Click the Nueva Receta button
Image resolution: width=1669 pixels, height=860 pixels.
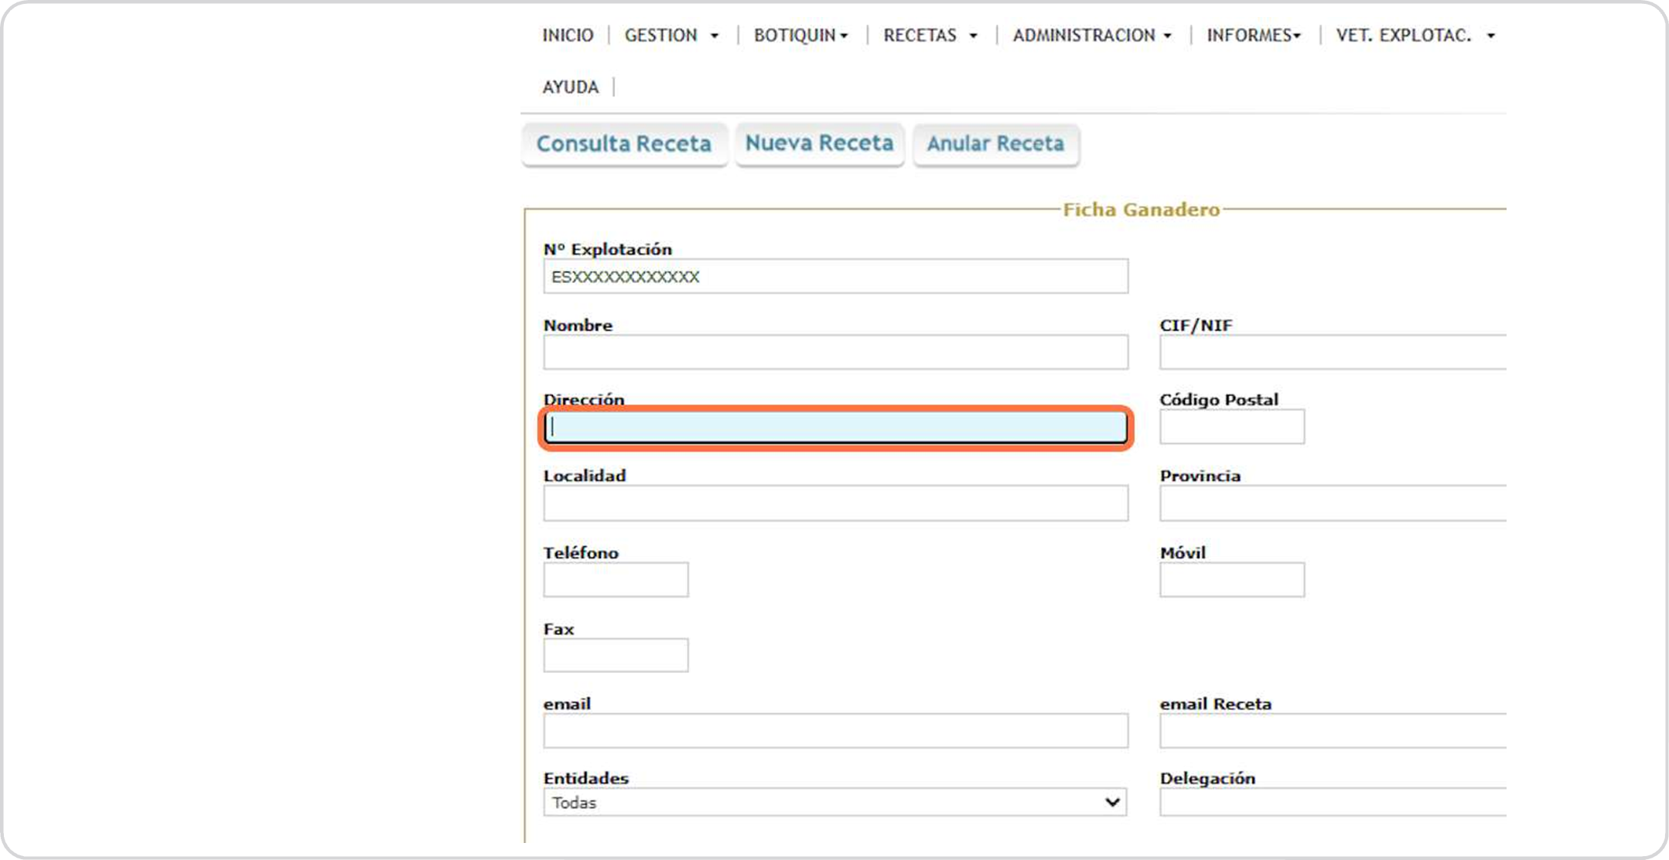[x=819, y=144]
